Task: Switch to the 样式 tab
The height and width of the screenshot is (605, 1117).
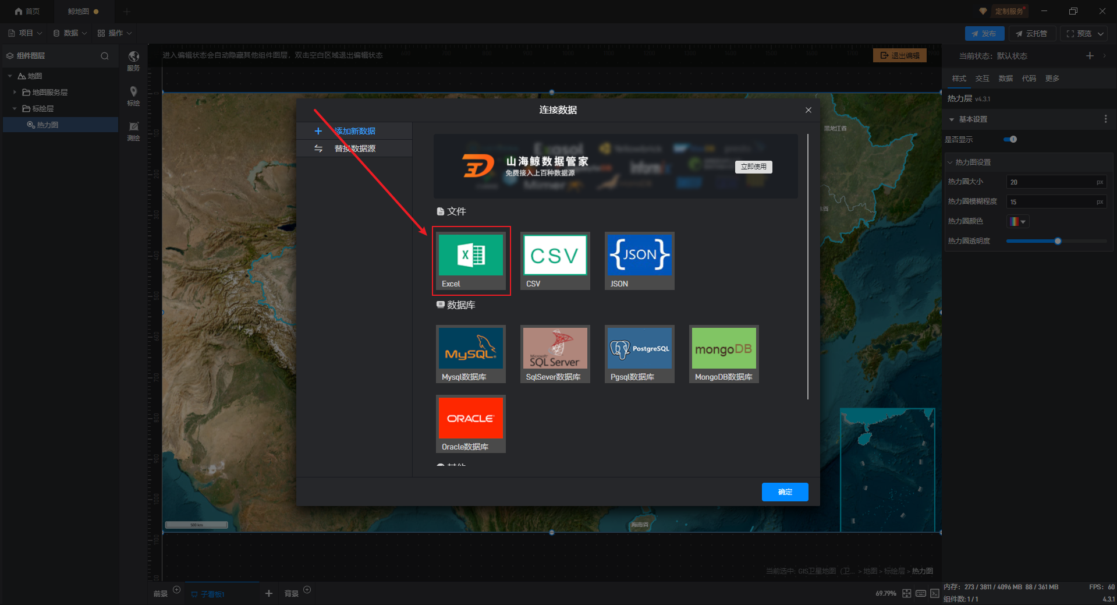Action: 959,79
